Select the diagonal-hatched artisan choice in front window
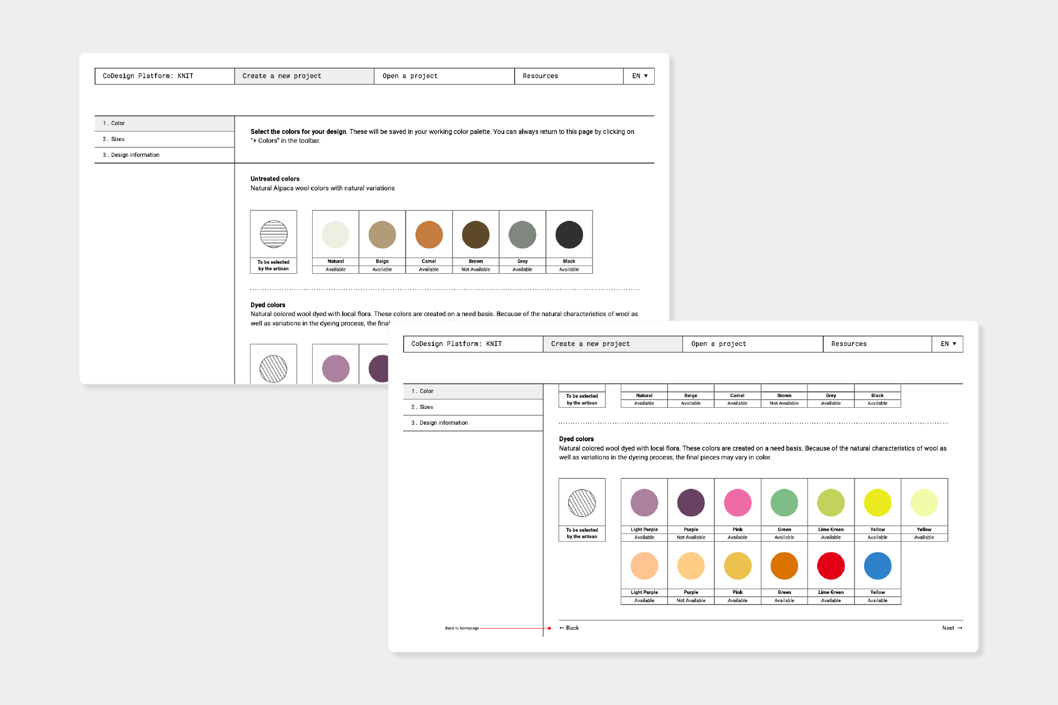The image size is (1058, 705). (x=582, y=503)
